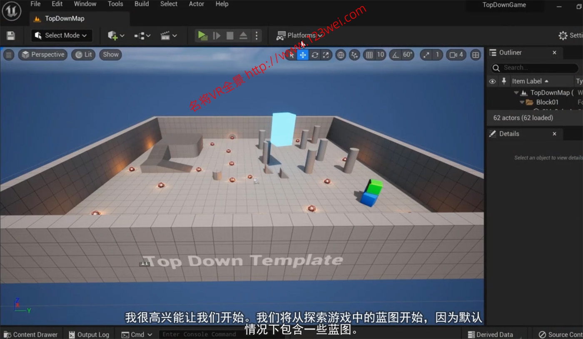Activate the Rotate tool
Viewport: 583px width, 339px height.
[315, 55]
